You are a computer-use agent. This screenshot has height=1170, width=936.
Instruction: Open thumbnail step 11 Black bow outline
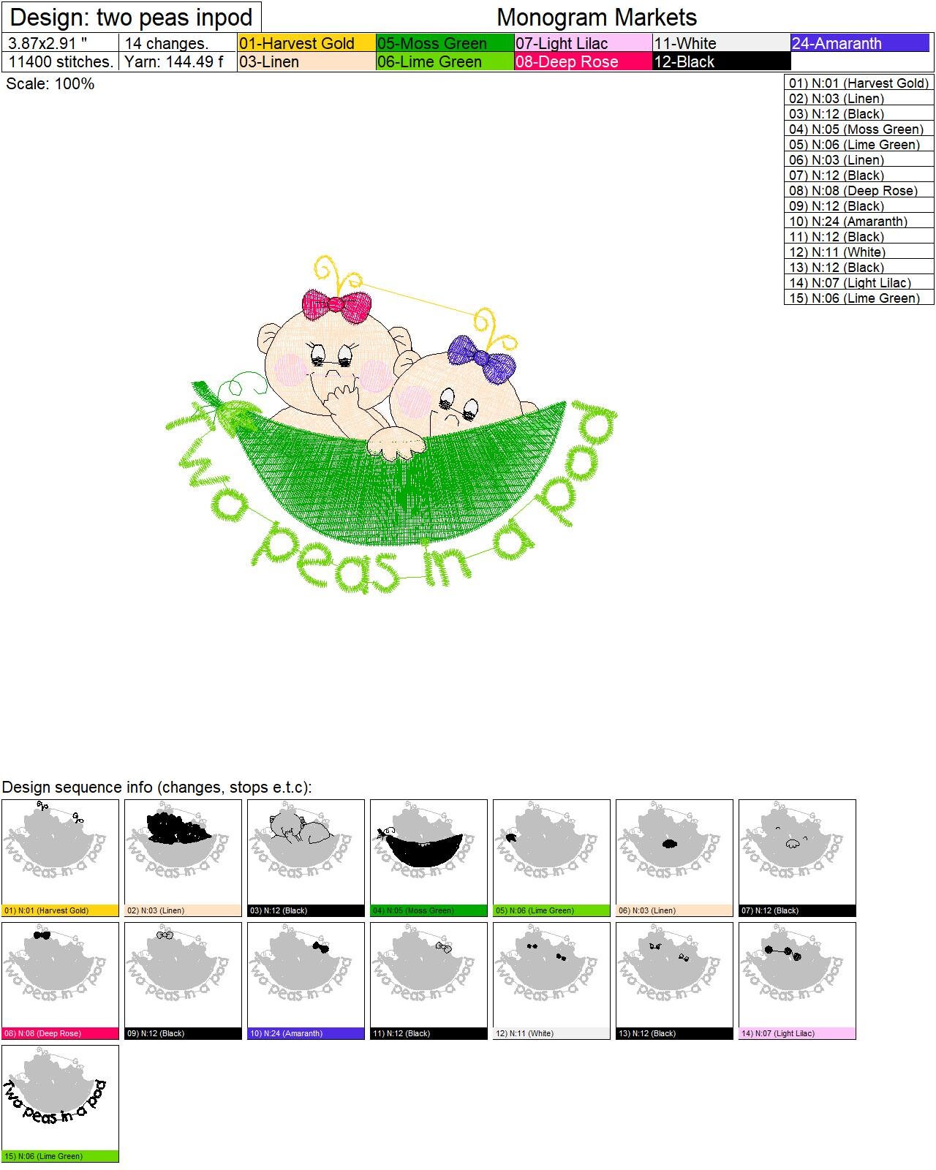(429, 981)
